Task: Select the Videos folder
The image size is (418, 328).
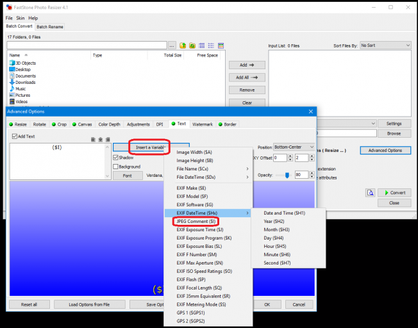Action: click(19, 101)
